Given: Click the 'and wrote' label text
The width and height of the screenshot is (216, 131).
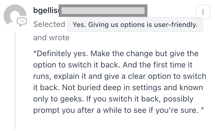Looking at the screenshot, I should (x=51, y=38).
